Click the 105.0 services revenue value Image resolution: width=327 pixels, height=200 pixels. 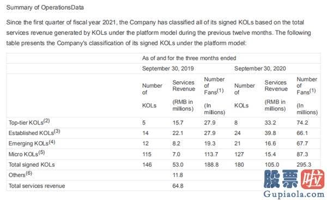(272, 165)
